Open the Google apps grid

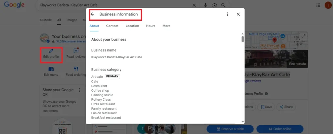pyautogui.click(x=318, y=5)
